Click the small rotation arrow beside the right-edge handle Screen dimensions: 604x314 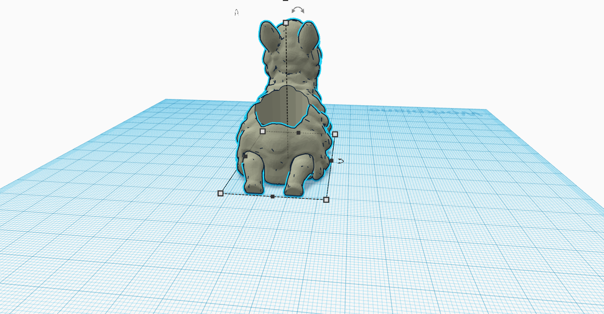(340, 161)
